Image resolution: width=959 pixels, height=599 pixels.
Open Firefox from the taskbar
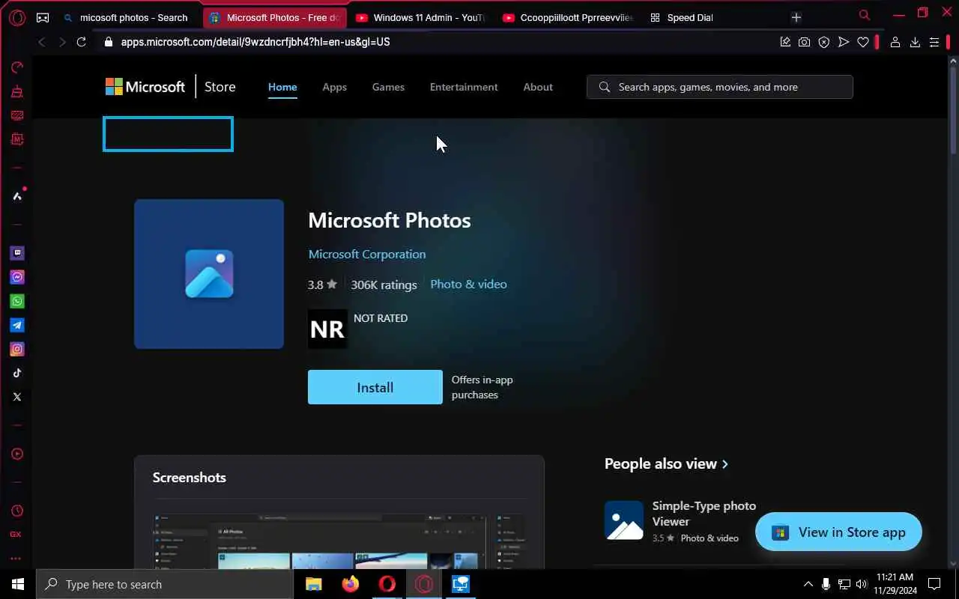click(x=350, y=584)
